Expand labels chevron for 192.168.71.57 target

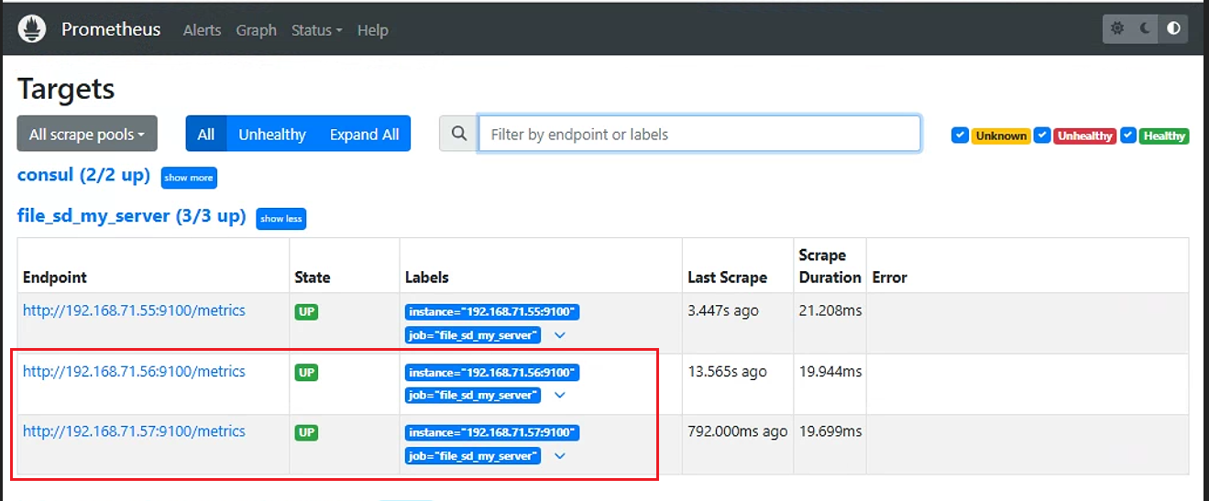[560, 456]
